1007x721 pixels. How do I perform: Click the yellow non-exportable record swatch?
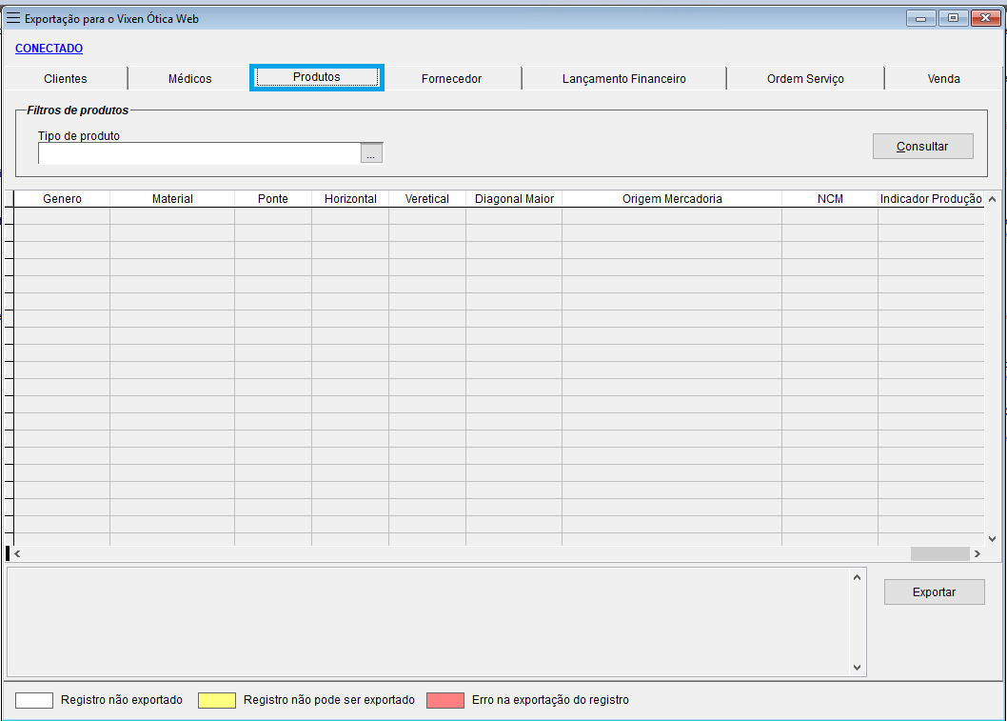pos(216,700)
